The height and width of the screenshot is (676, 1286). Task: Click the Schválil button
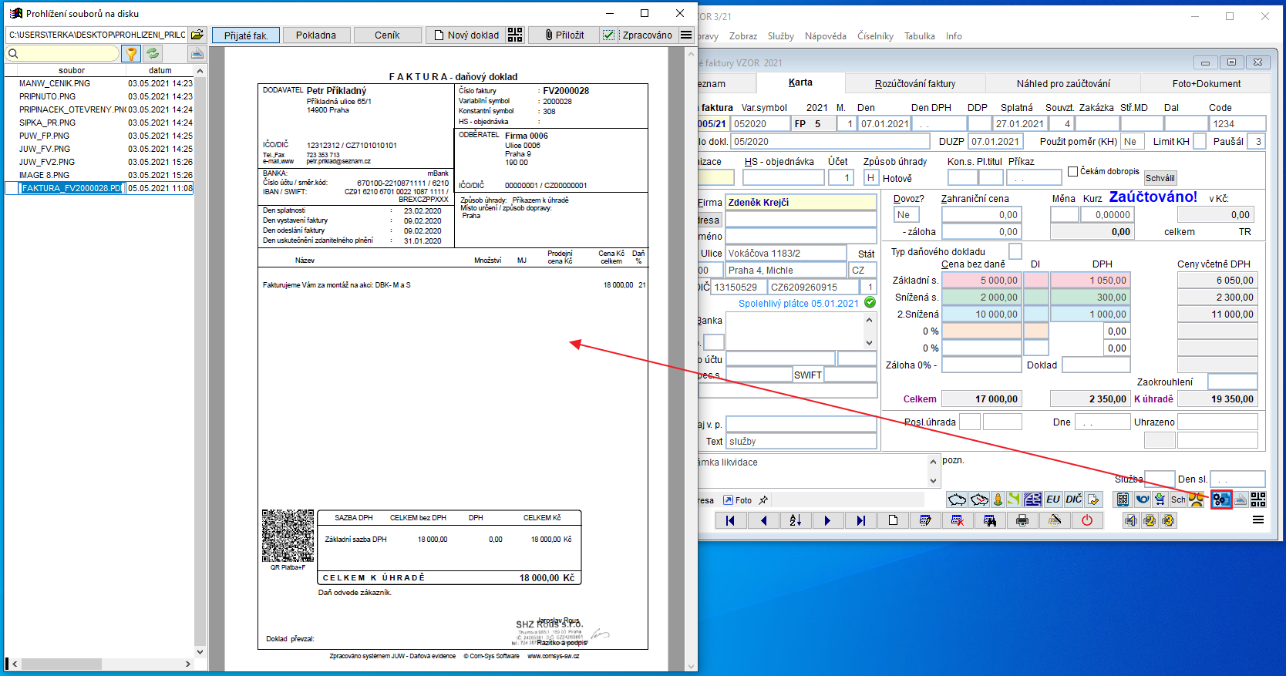1160,178
